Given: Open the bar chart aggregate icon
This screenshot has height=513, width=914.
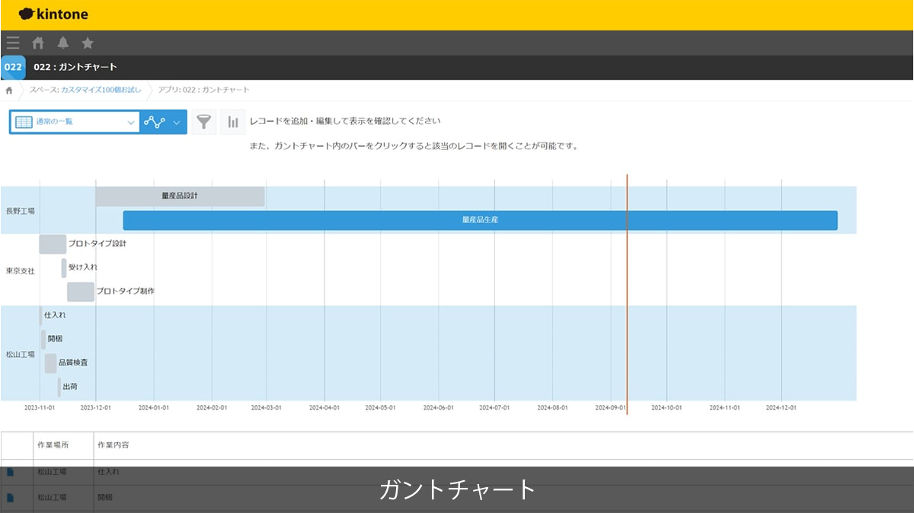Looking at the screenshot, I should 232,122.
